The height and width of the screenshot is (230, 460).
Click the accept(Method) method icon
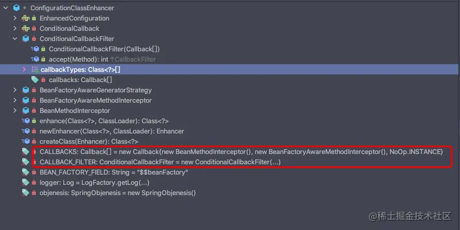(x=35, y=59)
